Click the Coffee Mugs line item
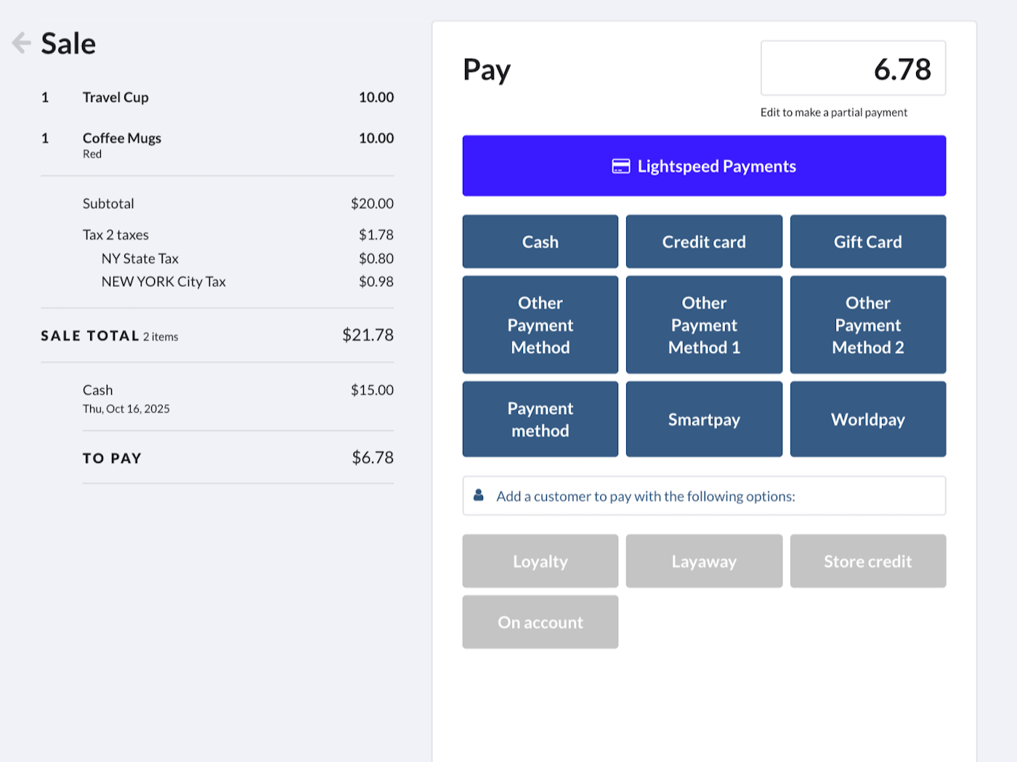This screenshot has width=1017, height=762. click(x=122, y=138)
